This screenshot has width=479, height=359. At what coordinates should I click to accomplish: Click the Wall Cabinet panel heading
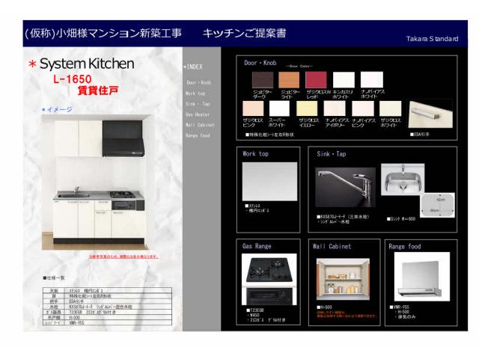coord(332,246)
